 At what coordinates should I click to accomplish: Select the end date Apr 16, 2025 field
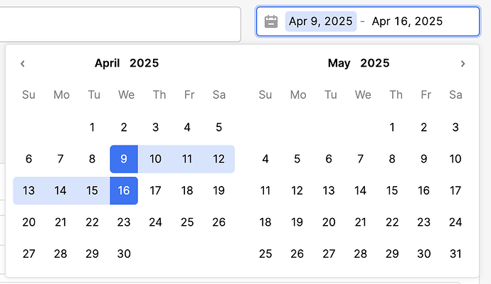407,21
